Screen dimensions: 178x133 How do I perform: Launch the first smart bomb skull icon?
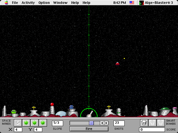(144, 123)
